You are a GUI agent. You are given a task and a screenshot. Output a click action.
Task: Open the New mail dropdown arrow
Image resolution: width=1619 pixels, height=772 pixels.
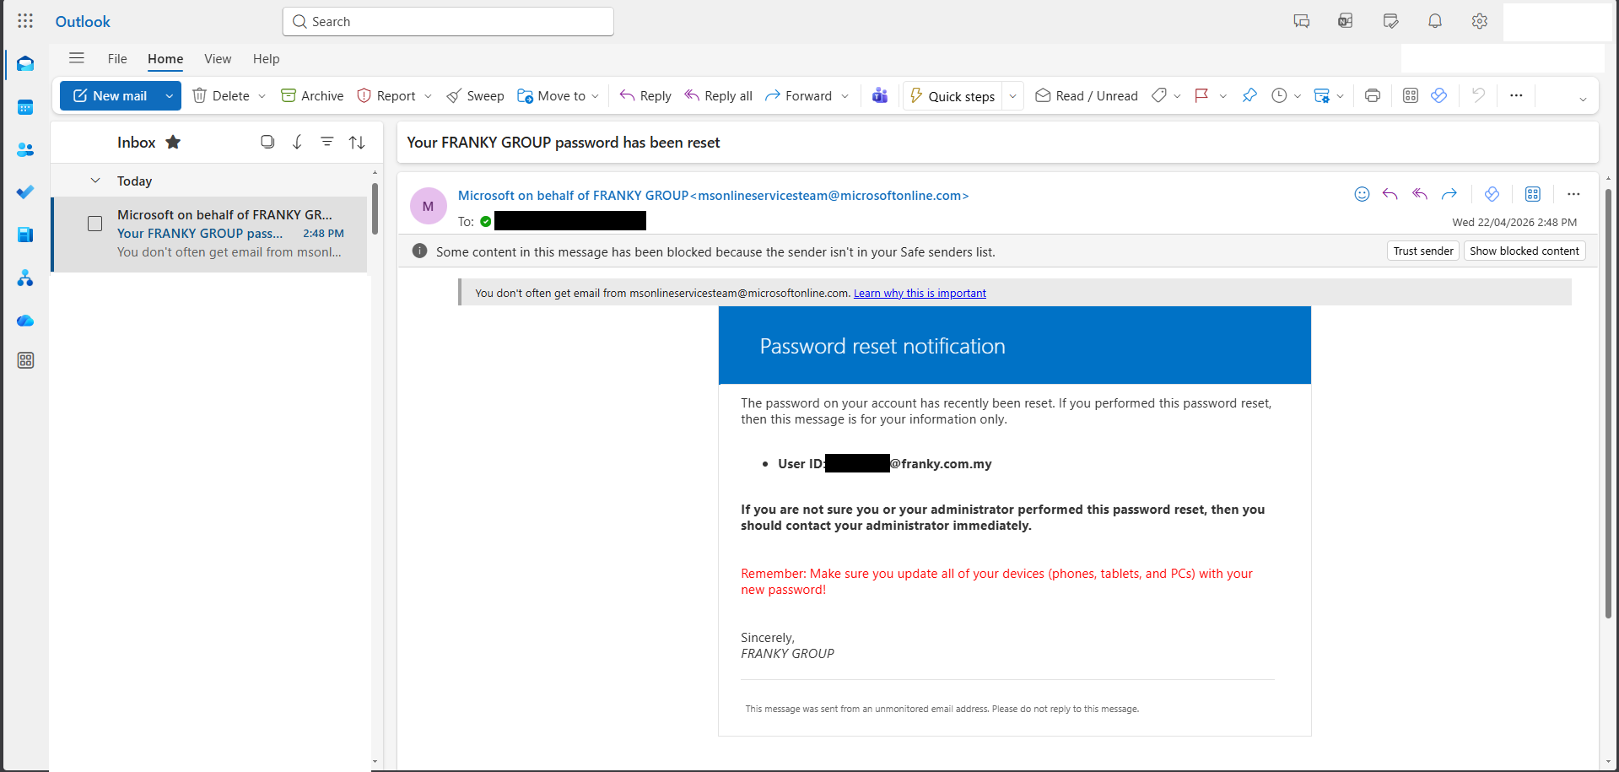170,96
